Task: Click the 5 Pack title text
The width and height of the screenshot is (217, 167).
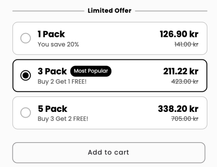Action: (x=52, y=109)
